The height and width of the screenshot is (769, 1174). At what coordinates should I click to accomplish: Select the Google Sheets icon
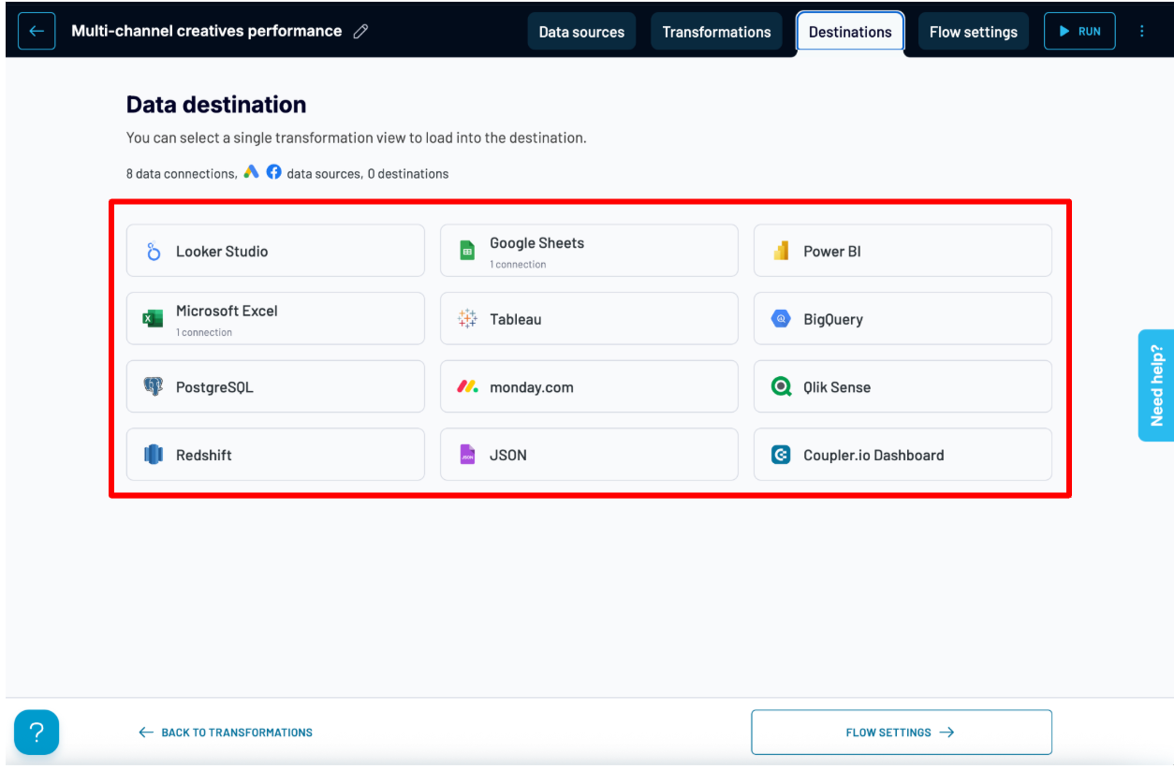(x=467, y=251)
